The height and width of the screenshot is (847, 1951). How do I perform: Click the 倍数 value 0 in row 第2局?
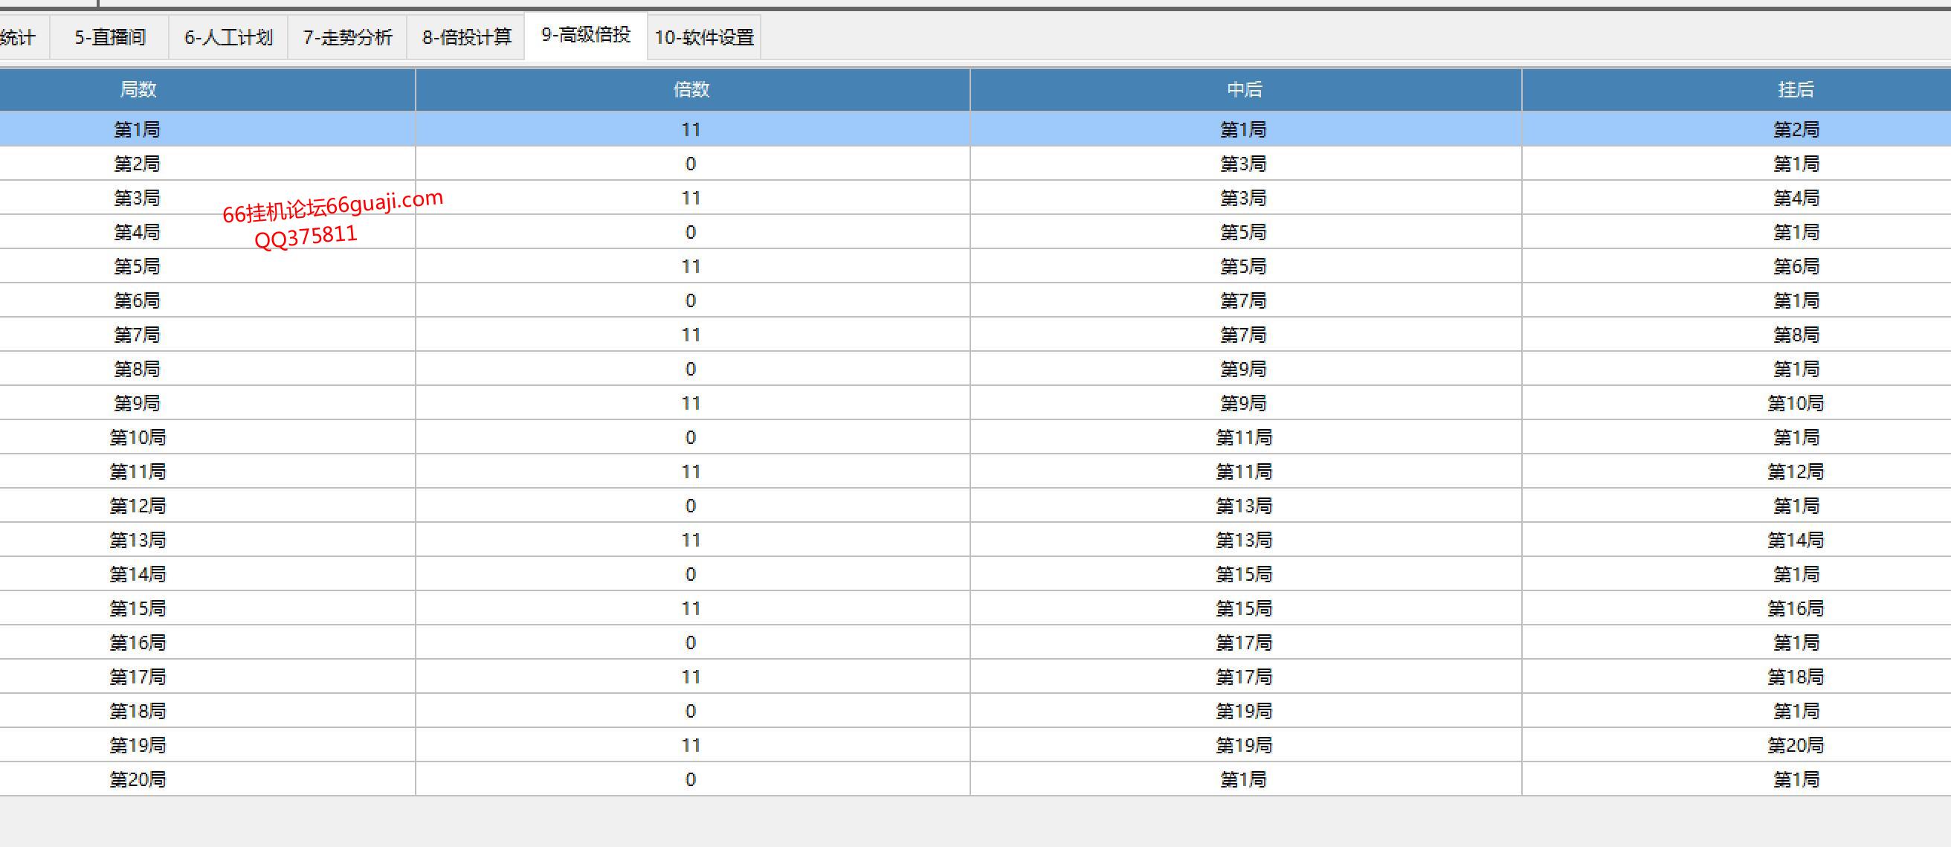(692, 163)
